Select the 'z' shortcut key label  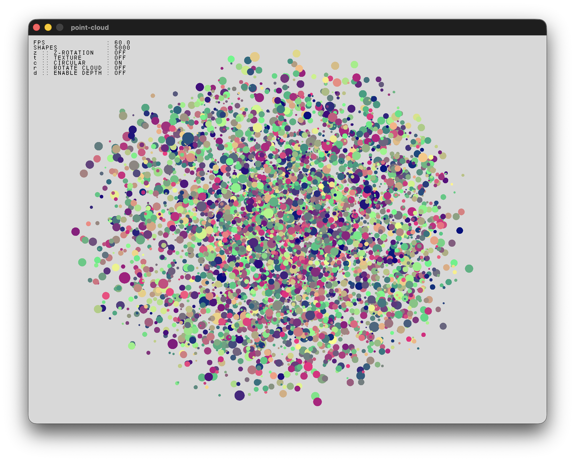tap(35, 53)
